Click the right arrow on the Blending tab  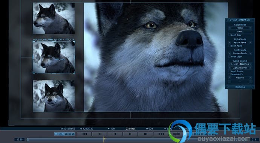coord(253,87)
